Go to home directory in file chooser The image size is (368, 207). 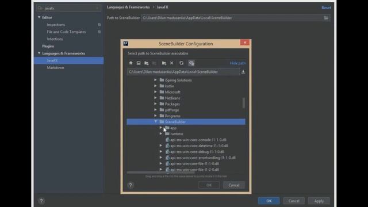(131, 63)
